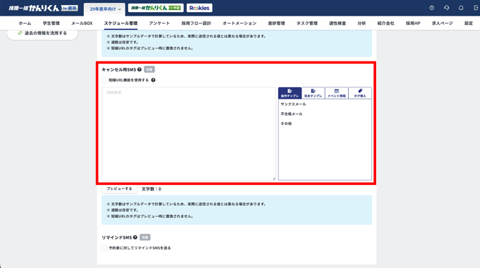The image size is (480, 268).
Task: Switch to かんりくん for 中途 product
Action: click(x=155, y=8)
